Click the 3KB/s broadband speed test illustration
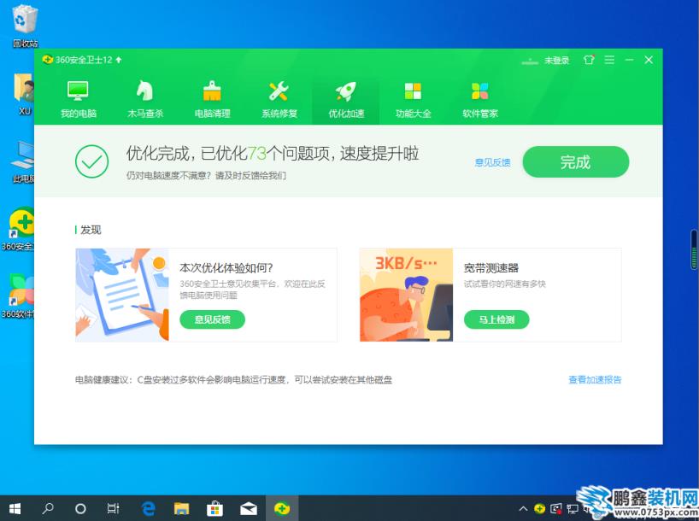The width and height of the screenshot is (699, 521). [406, 295]
